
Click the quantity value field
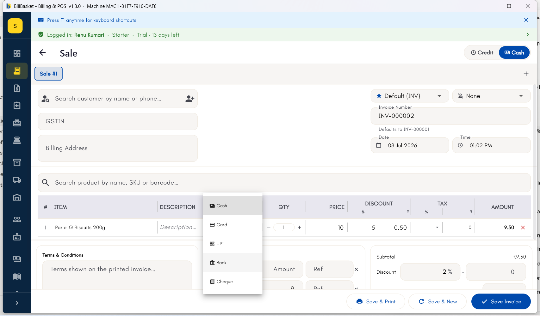(284, 227)
